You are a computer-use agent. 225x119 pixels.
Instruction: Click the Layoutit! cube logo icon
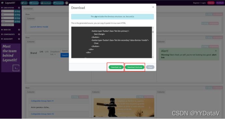pyautogui.click(x=2, y=3)
